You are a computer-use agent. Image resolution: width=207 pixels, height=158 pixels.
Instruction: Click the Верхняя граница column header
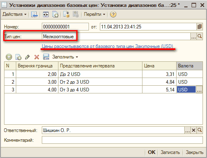(37, 66)
